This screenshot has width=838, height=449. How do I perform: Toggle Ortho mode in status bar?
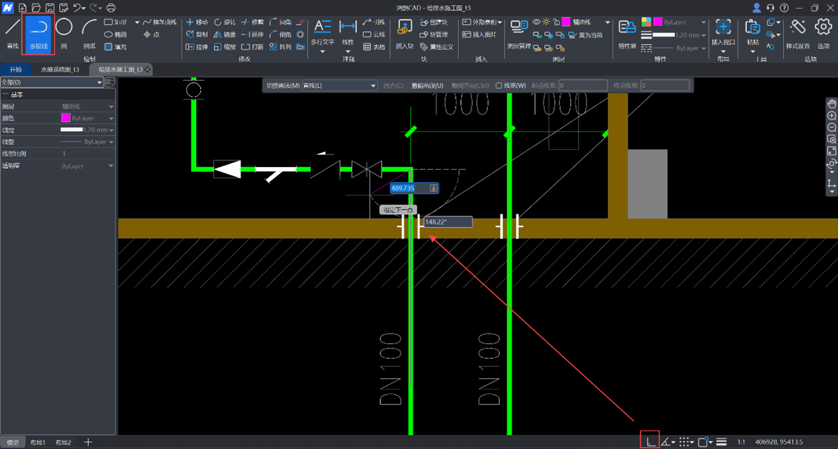(650, 442)
